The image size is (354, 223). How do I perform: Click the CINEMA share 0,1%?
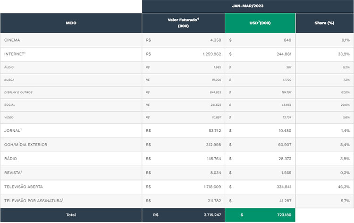coord(346,40)
